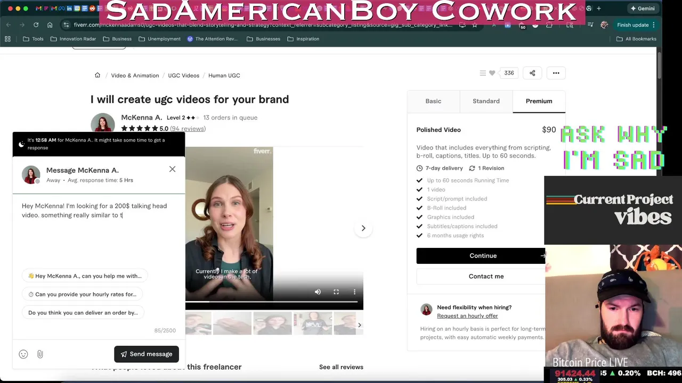
Task: Open the video options three-dot menu
Action: [354, 292]
